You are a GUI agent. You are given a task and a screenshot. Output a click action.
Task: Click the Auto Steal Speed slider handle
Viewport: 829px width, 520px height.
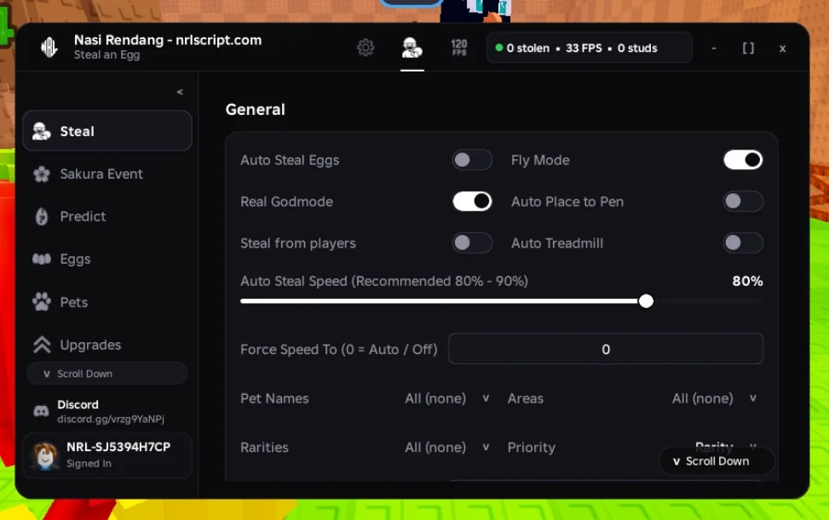tap(646, 301)
